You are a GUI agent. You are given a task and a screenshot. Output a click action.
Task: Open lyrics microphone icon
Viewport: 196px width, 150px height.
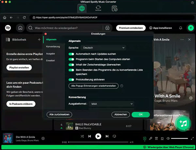[151, 138]
